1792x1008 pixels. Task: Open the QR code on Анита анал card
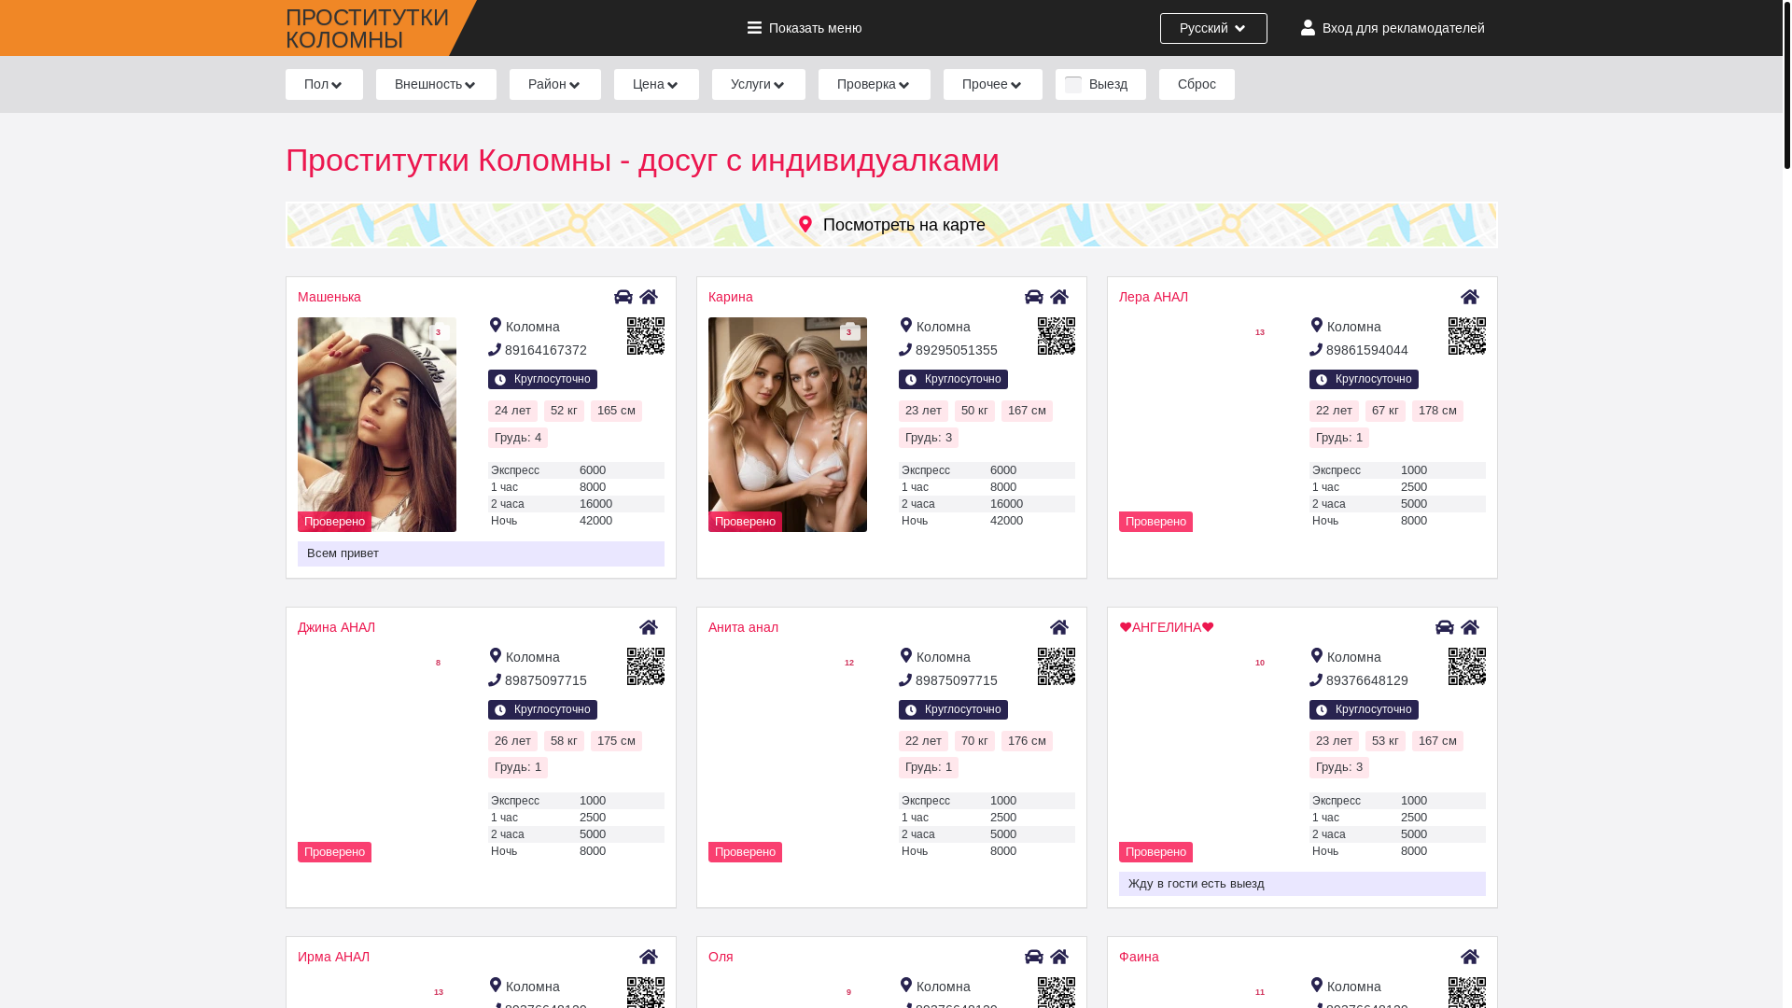(1057, 666)
